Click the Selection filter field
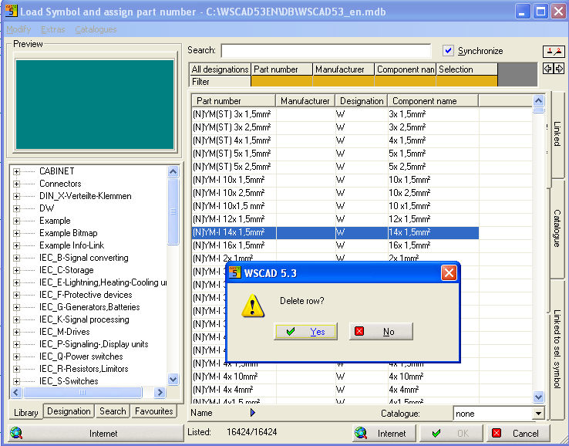 coord(466,81)
